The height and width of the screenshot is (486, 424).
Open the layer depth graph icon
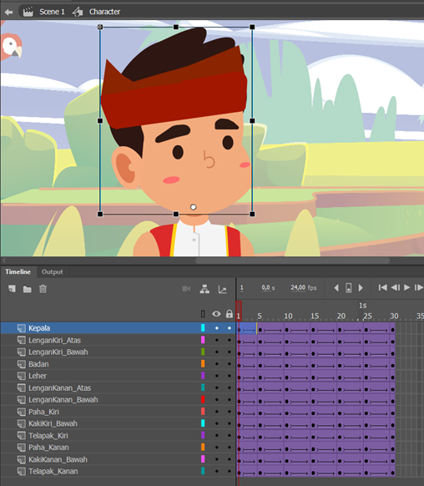pos(222,290)
